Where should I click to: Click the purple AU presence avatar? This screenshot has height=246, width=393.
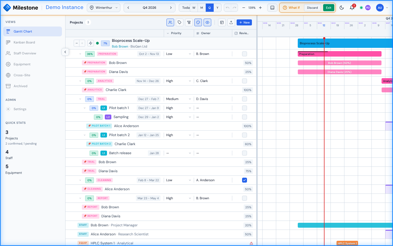coord(368,8)
